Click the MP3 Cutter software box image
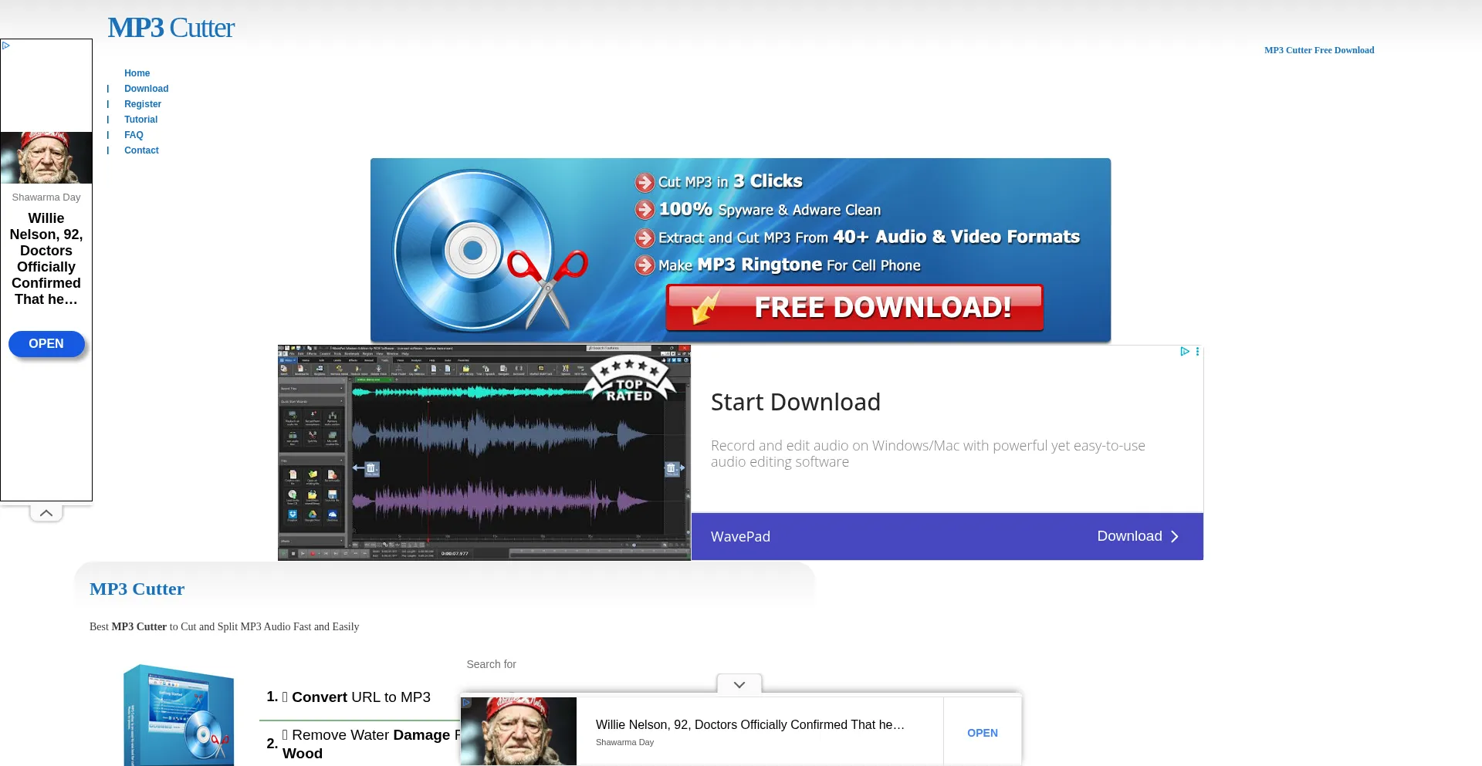This screenshot has width=1482, height=766. [179, 715]
